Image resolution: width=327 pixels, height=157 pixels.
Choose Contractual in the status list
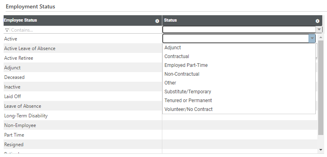pyautogui.click(x=177, y=56)
